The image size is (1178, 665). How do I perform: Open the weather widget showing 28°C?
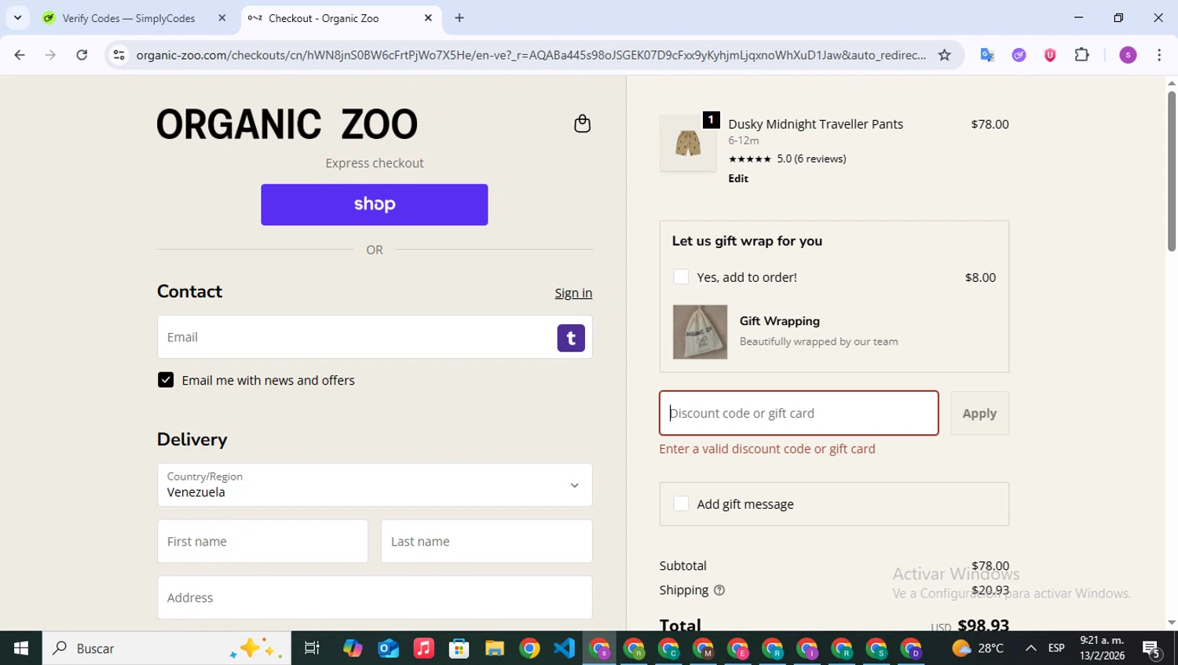pos(978,649)
